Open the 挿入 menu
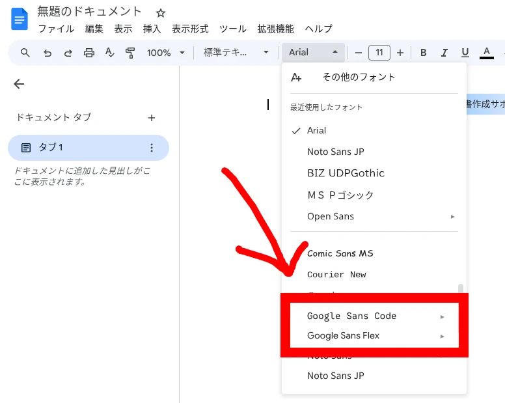 [x=152, y=29]
